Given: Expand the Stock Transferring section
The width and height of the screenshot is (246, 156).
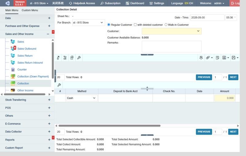Looking at the screenshot, I should [49, 100].
